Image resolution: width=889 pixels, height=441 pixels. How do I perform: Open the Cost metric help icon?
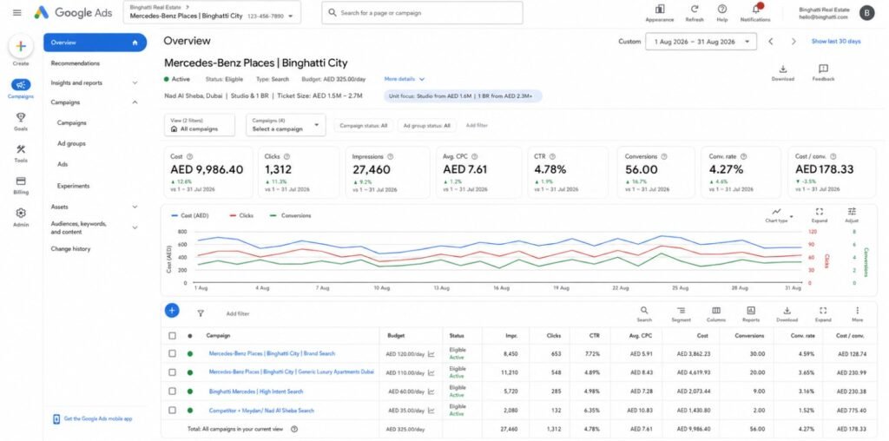pos(189,156)
